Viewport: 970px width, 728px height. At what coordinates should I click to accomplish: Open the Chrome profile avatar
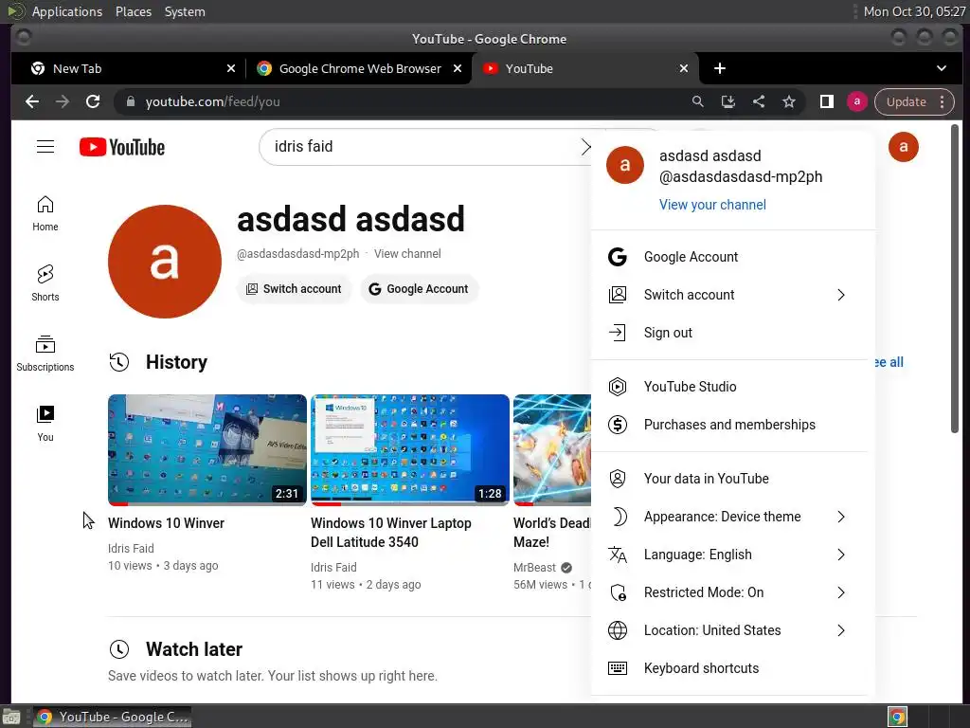click(x=856, y=101)
